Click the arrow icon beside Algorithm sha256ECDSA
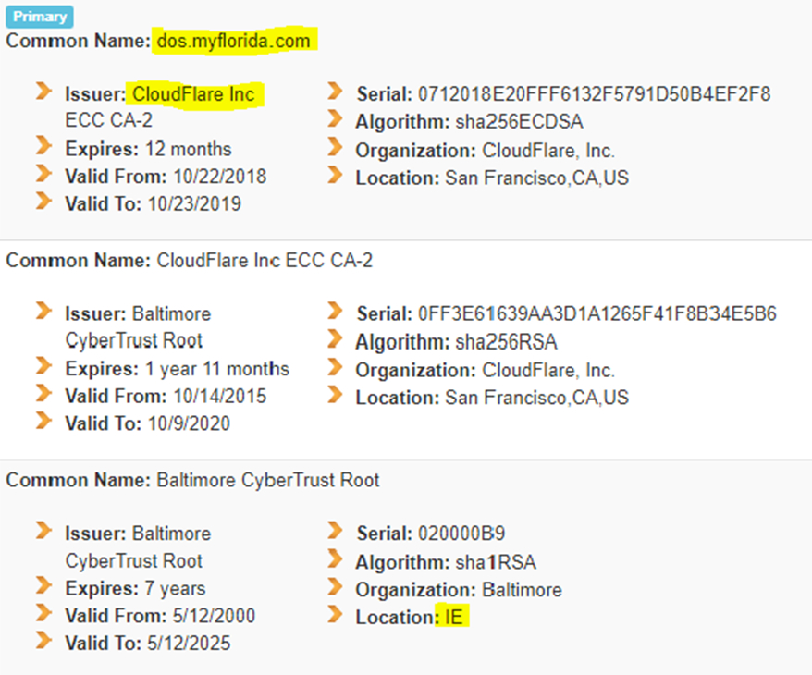Image resolution: width=812 pixels, height=675 pixels. pos(335,118)
